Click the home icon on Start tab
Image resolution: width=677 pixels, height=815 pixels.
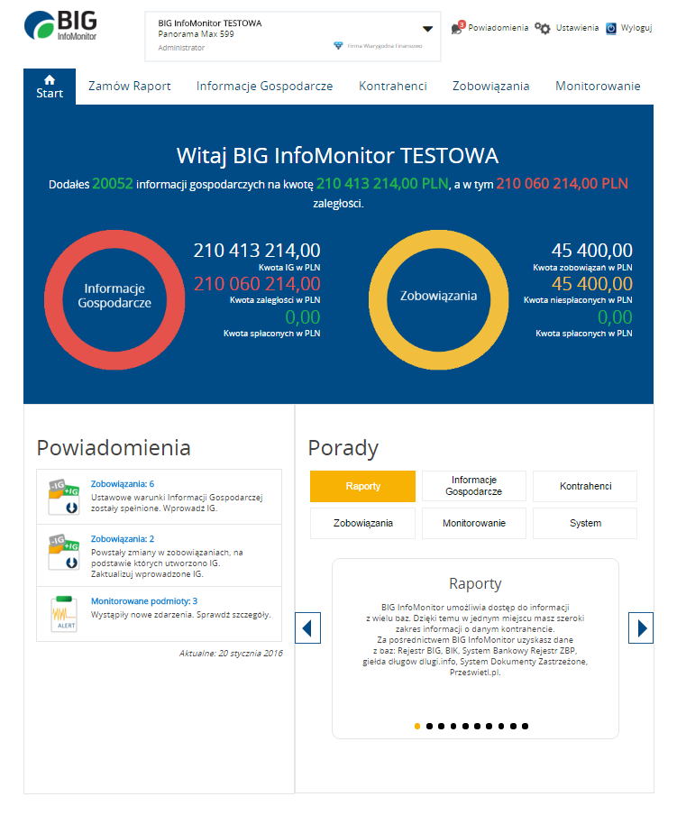point(50,79)
